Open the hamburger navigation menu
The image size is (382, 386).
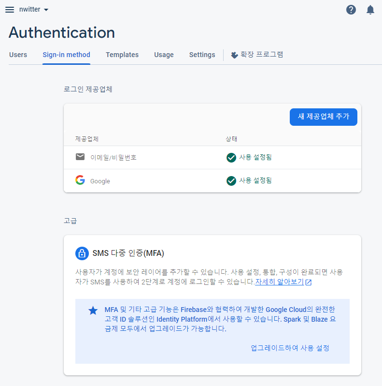click(10, 10)
